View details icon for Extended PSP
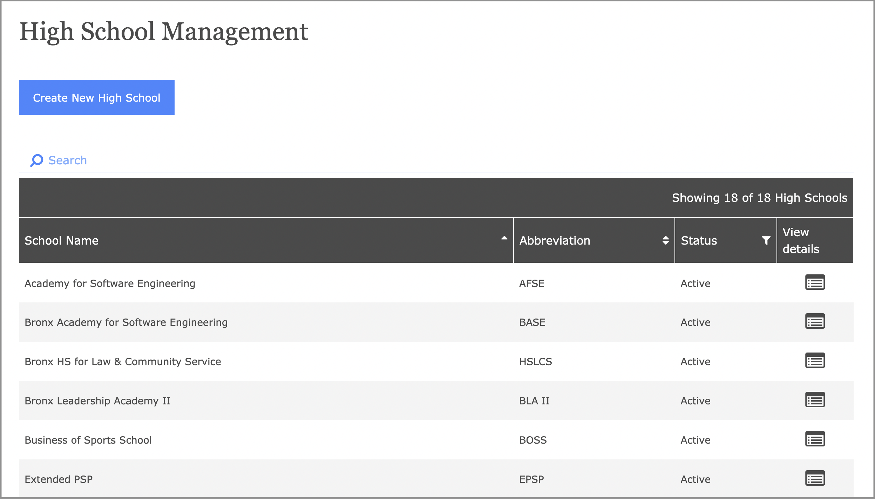 (815, 478)
